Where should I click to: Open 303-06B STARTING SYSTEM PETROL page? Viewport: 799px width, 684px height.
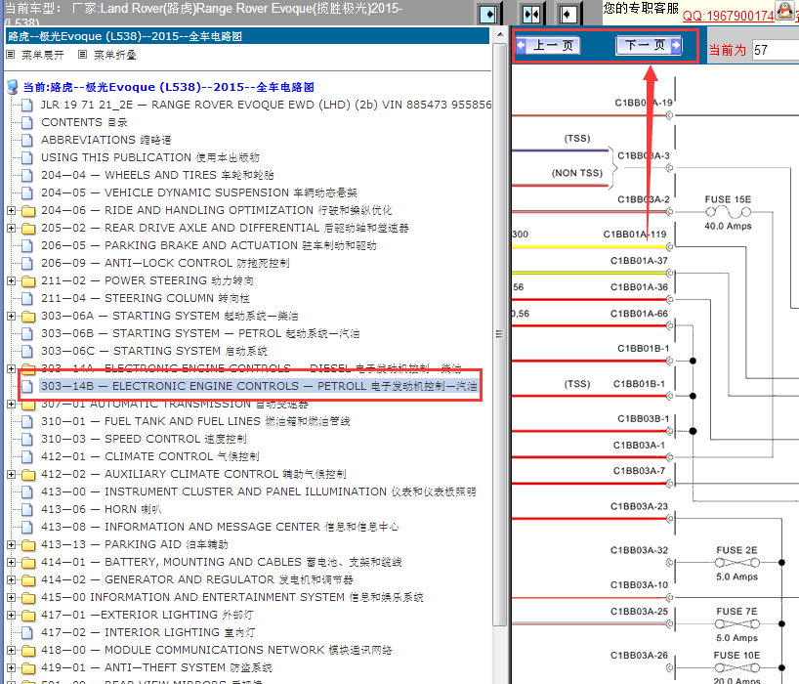point(200,333)
